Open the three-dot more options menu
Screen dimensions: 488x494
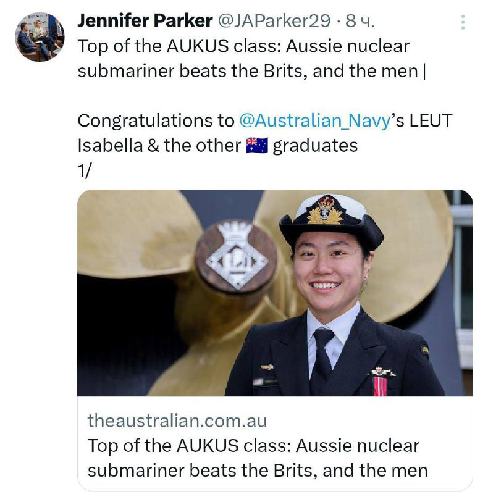[x=463, y=22]
